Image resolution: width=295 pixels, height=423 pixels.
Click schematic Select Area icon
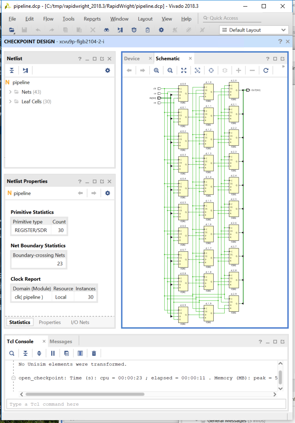(198, 70)
